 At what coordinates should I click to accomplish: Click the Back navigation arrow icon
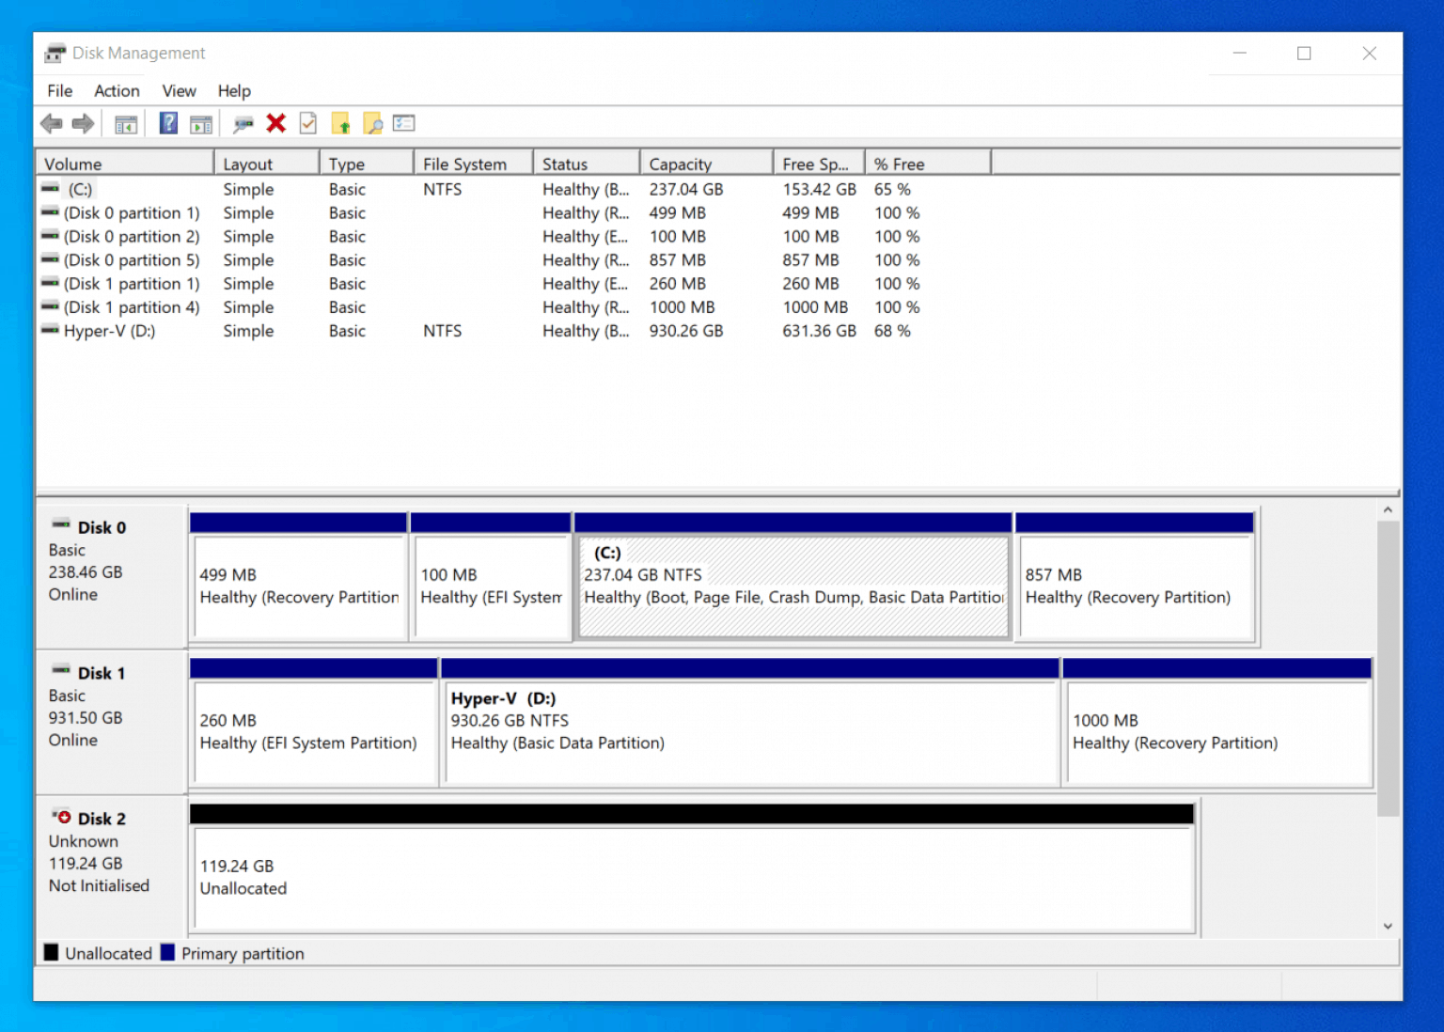pyautogui.click(x=52, y=123)
